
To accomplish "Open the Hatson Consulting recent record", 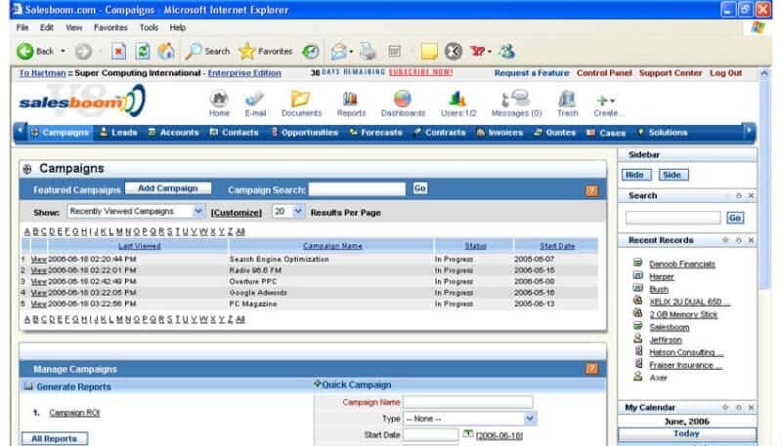I will (686, 352).
